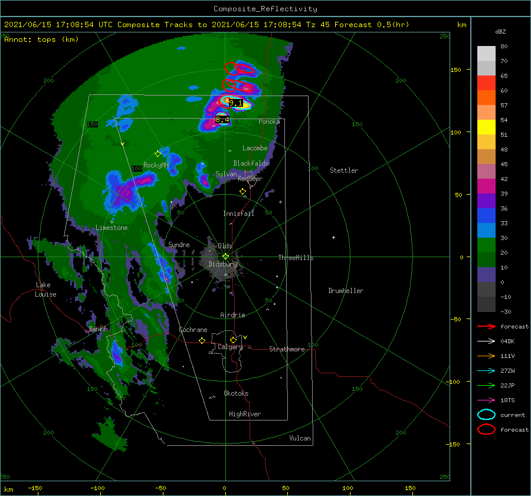The height and width of the screenshot is (496, 531).
Task: Click the Innisfail city label
Action: [238, 213]
